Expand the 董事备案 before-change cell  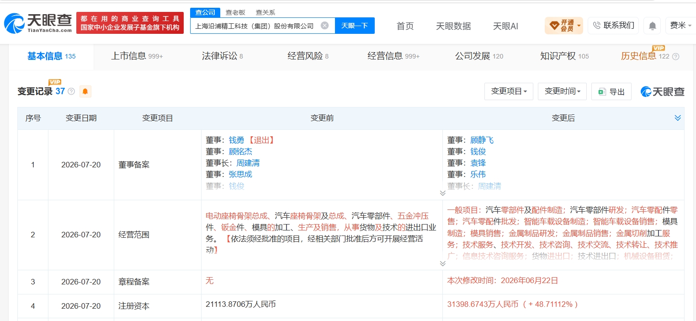click(442, 193)
